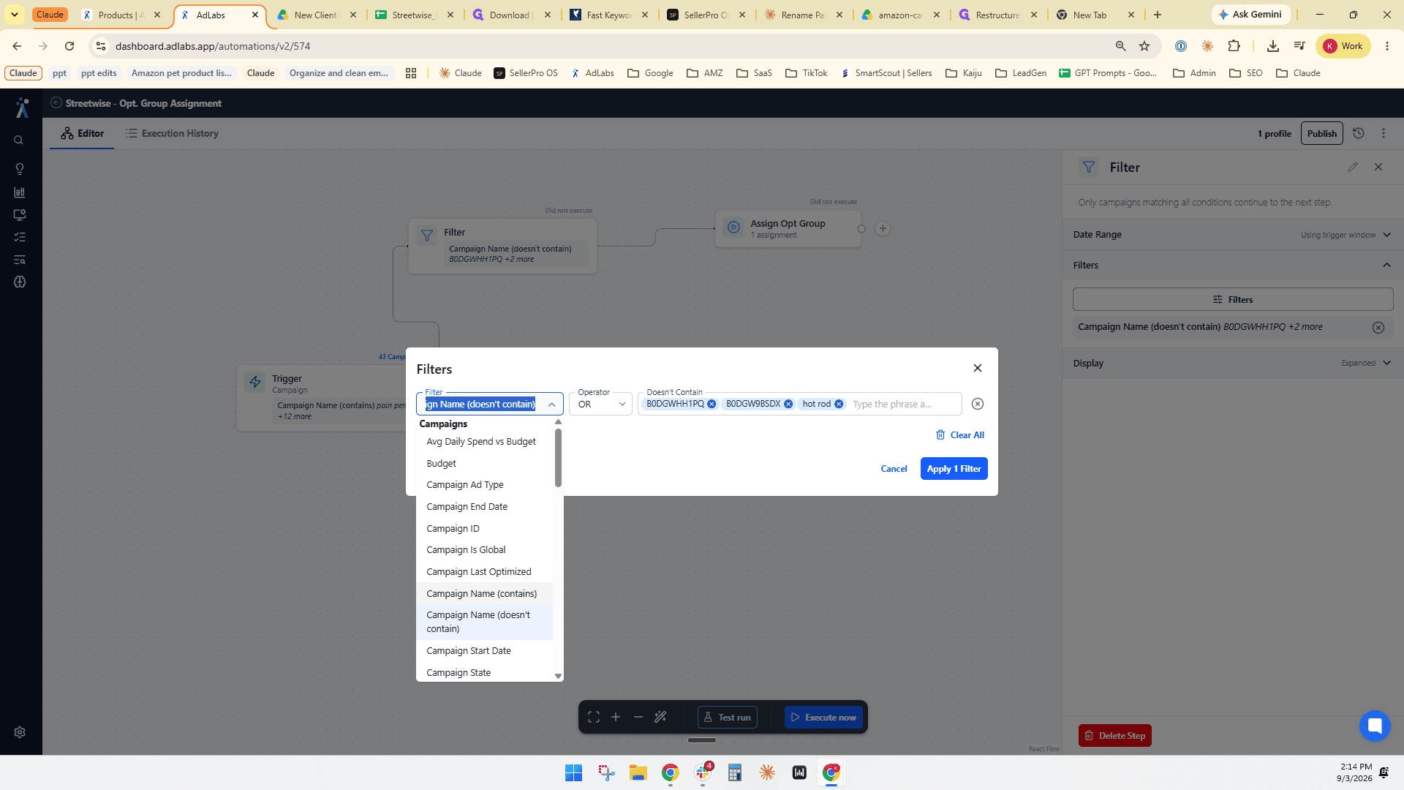
Task: Click Execute now button
Action: click(x=823, y=718)
